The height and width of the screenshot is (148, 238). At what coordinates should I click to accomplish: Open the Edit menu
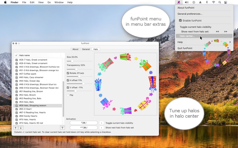[x=32, y=2]
